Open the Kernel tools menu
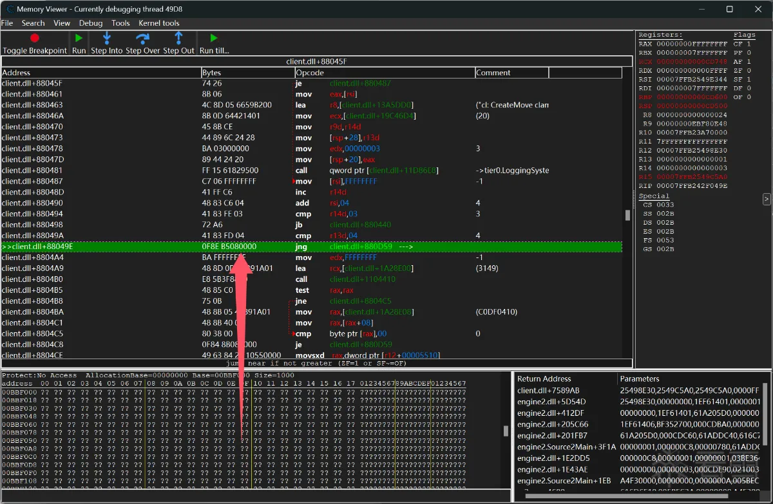Image resolution: width=773 pixels, height=504 pixels. coord(159,23)
